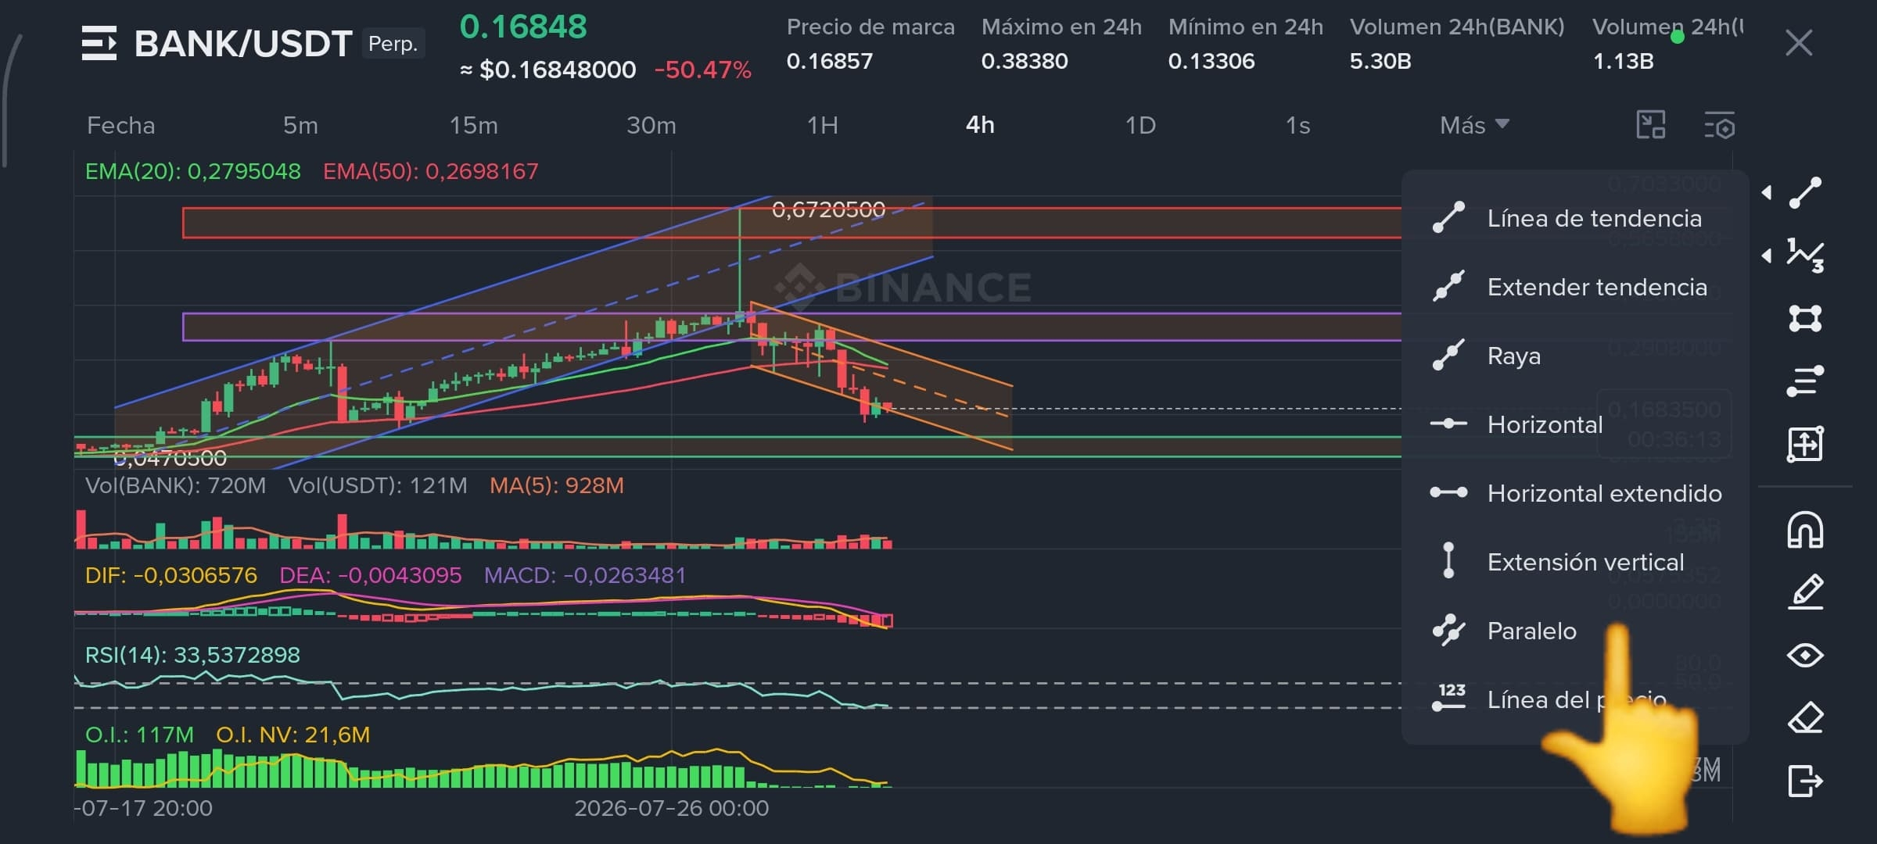Tap the Volumen 24h(BANK) value 5.30B
Screen dimensions: 1877x844
[1380, 61]
